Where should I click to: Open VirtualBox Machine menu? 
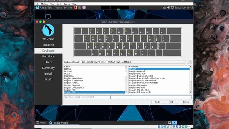point(44,4)
